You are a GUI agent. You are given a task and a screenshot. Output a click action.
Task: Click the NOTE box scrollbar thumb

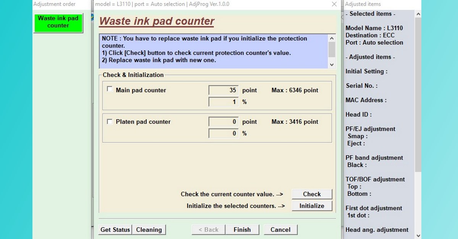click(x=332, y=49)
